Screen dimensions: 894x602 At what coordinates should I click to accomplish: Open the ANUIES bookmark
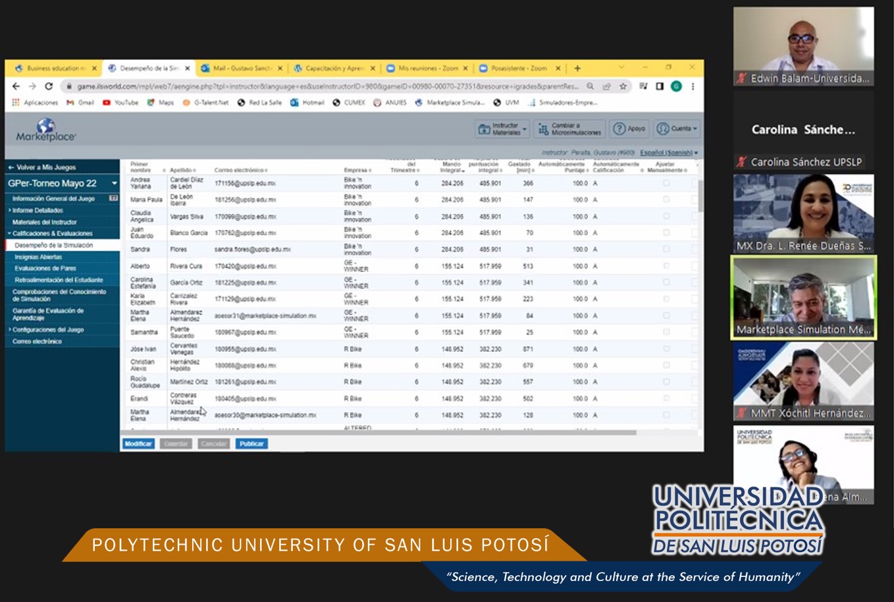pyautogui.click(x=390, y=103)
